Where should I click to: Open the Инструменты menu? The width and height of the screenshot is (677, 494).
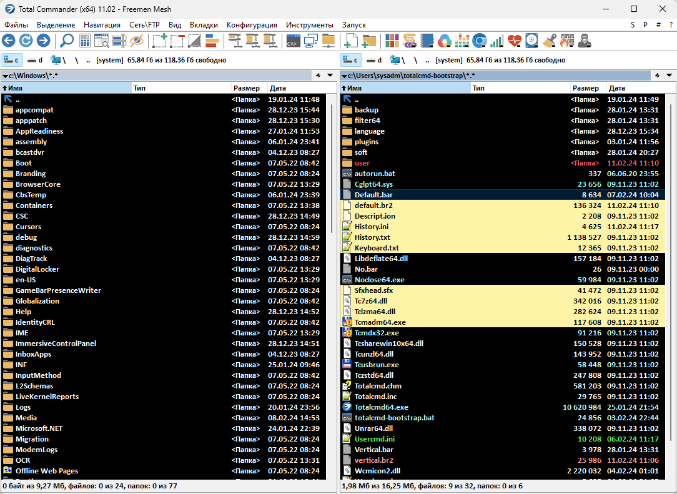coord(309,25)
